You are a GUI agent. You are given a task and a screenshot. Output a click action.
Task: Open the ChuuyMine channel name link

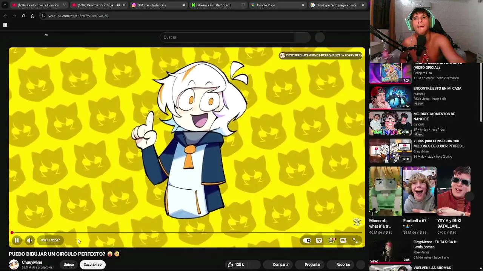click(x=32, y=262)
